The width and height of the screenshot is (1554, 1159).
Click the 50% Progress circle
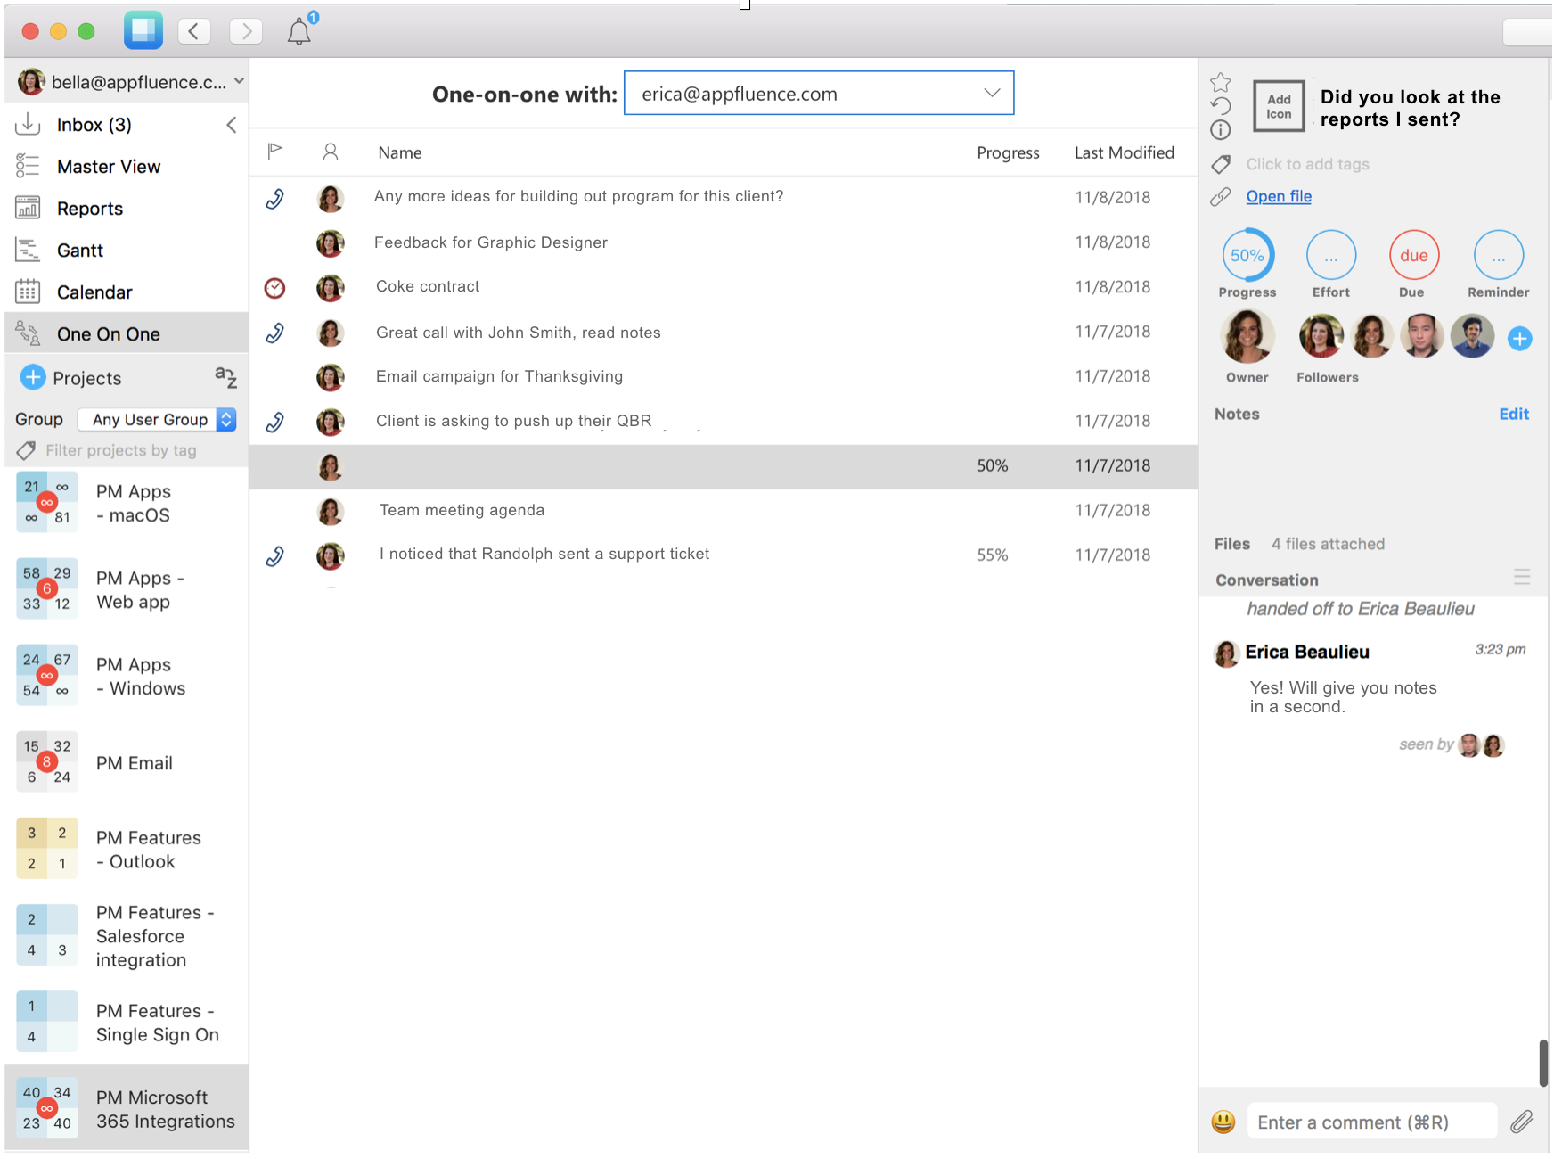click(1247, 256)
